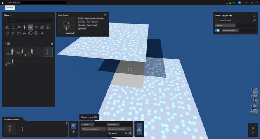Select the palm tree category icon
This screenshot has height=139, width=260.
pos(19,27)
